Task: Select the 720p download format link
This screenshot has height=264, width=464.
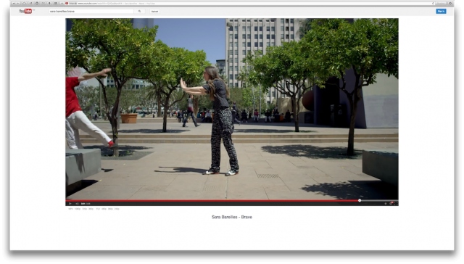Action: click(x=84, y=209)
